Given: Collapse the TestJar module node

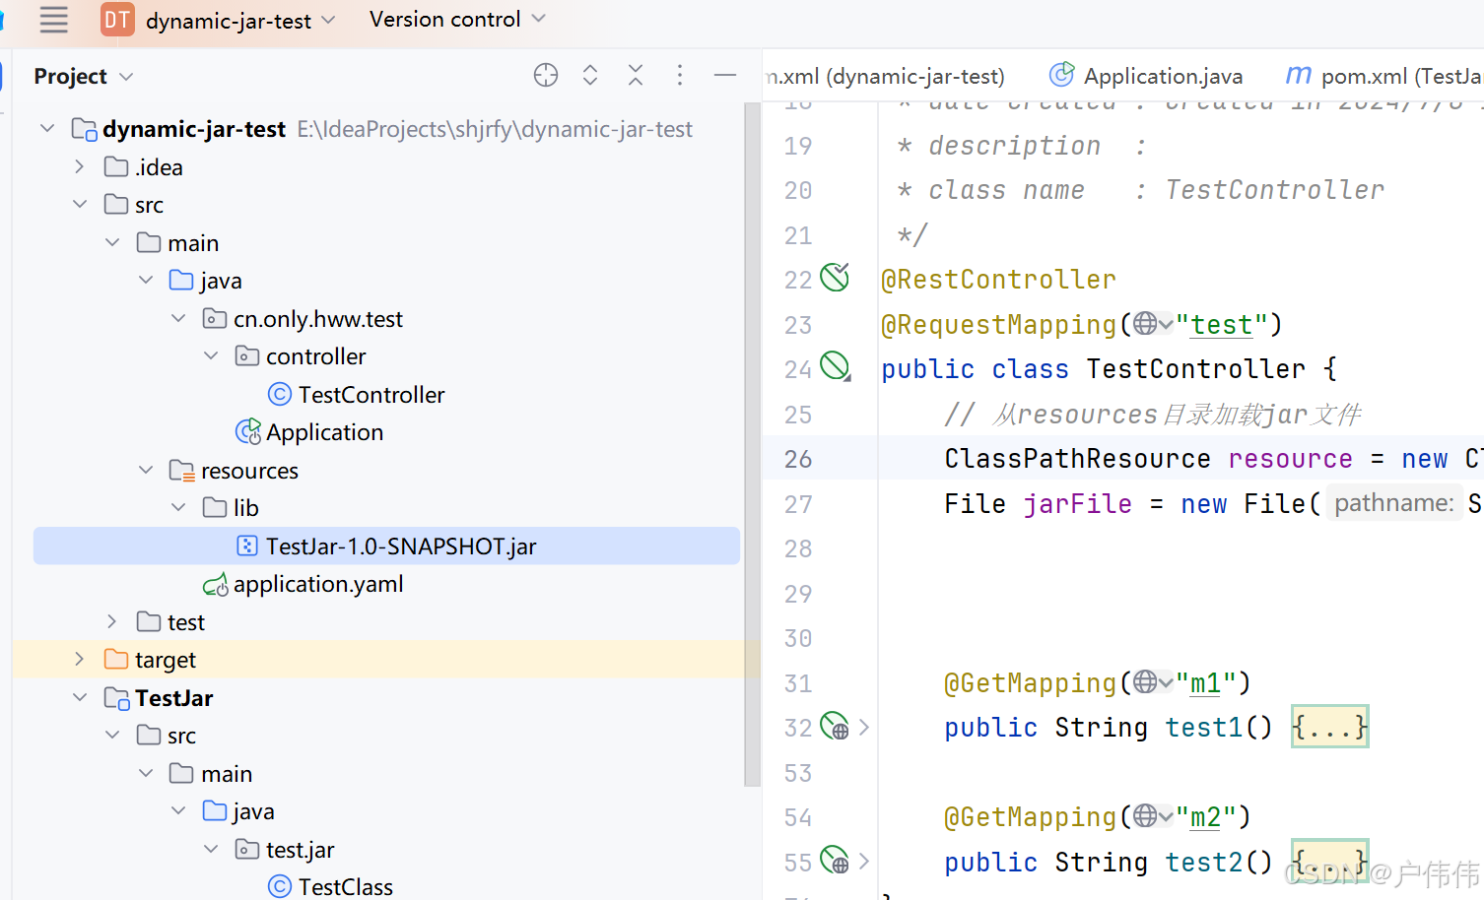Looking at the screenshot, I should (80, 698).
